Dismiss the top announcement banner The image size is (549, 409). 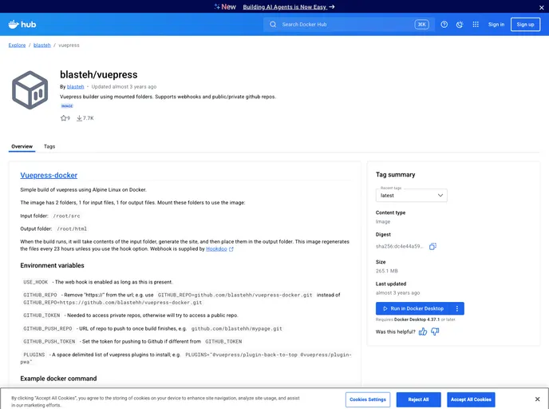541,7
